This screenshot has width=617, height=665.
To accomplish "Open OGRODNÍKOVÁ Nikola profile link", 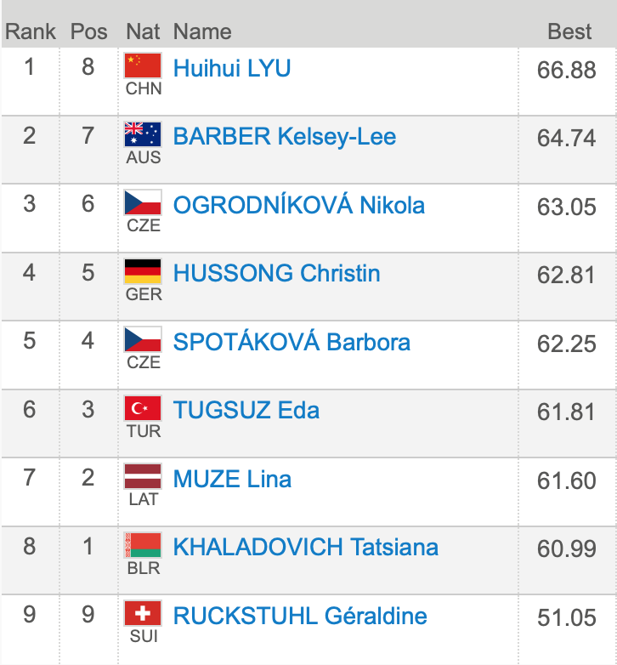I will pyautogui.click(x=299, y=205).
